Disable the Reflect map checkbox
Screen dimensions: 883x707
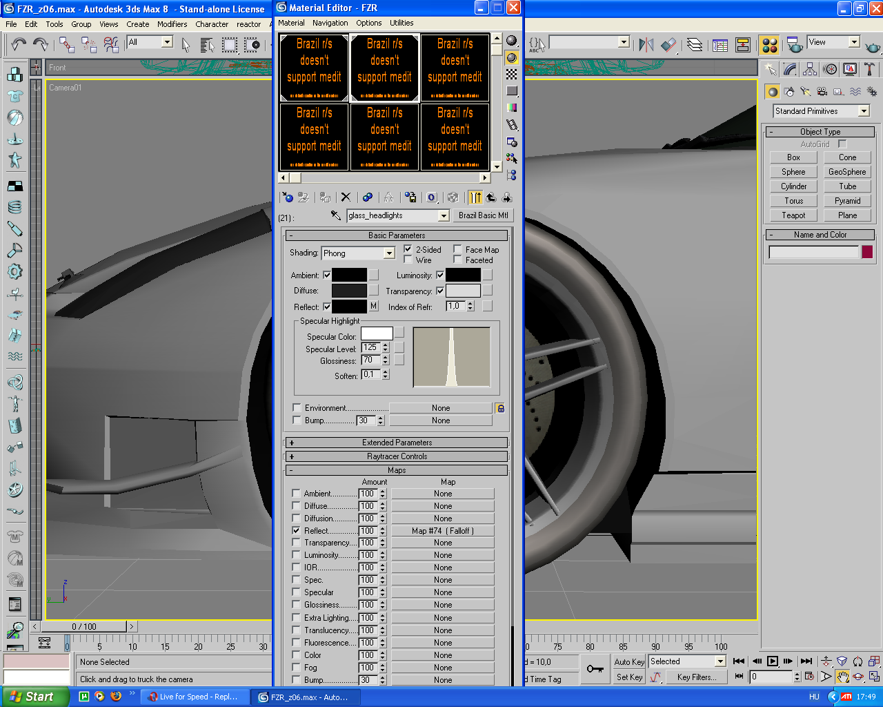pos(296,531)
